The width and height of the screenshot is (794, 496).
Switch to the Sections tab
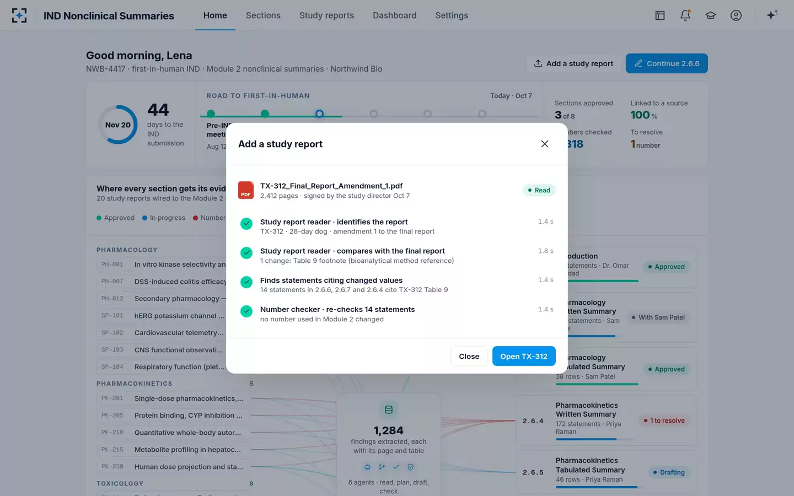[x=263, y=15]
